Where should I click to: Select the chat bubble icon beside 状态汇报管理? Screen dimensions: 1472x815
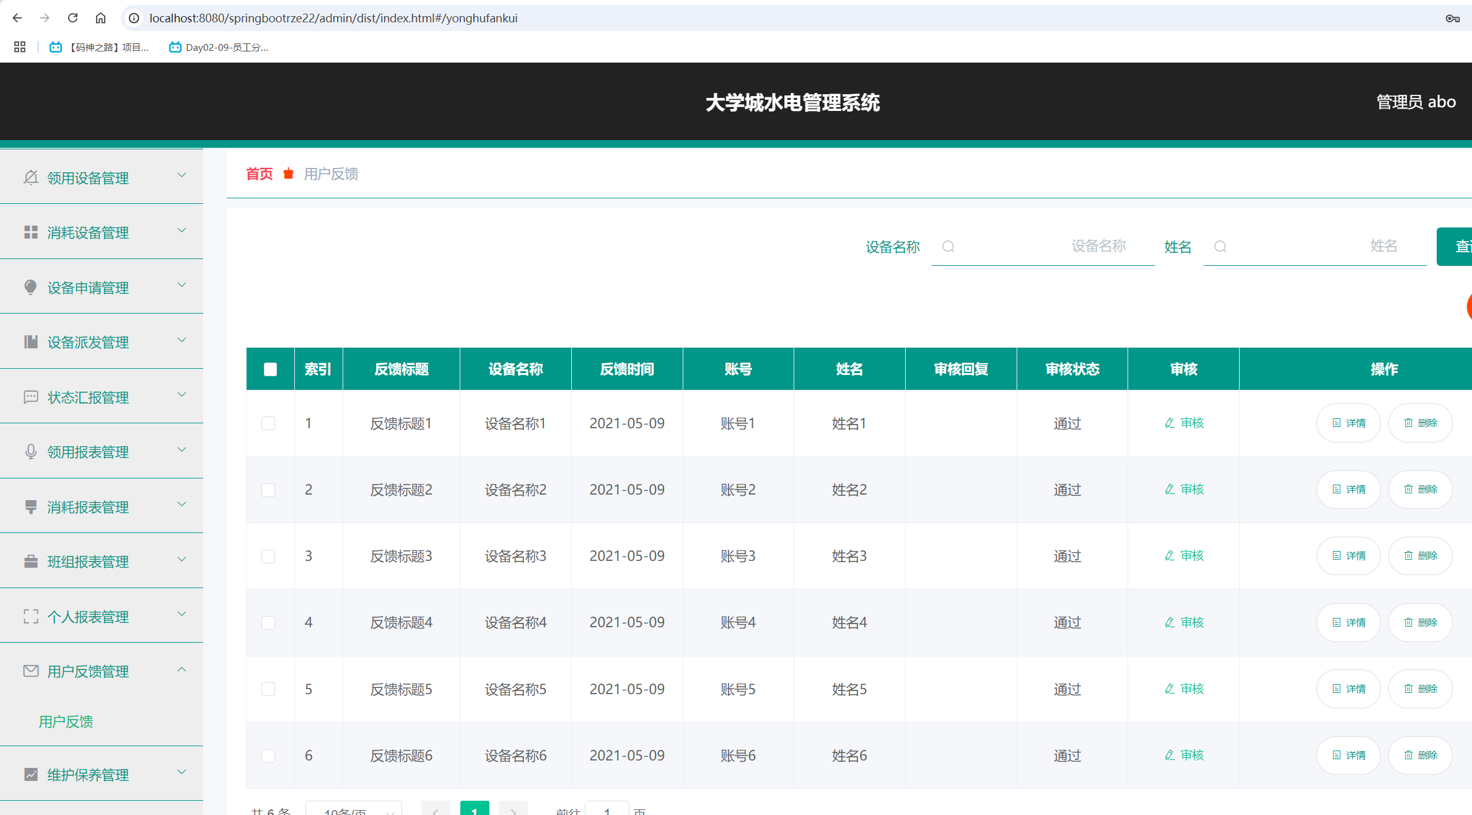coord(31,397)
